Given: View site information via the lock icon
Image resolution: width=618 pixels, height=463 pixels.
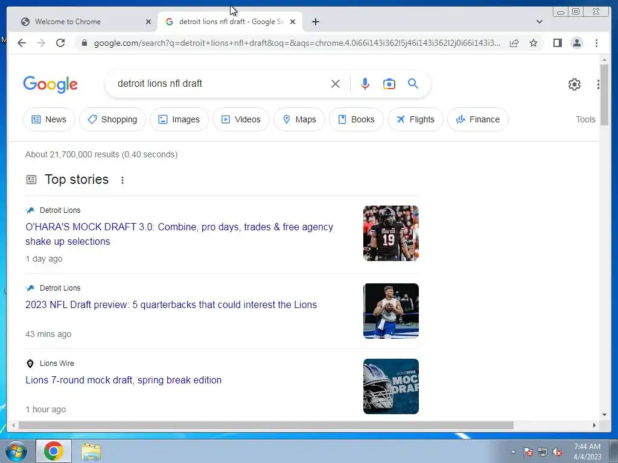Looking at the screenshot, I should click(x=84, y=43).
